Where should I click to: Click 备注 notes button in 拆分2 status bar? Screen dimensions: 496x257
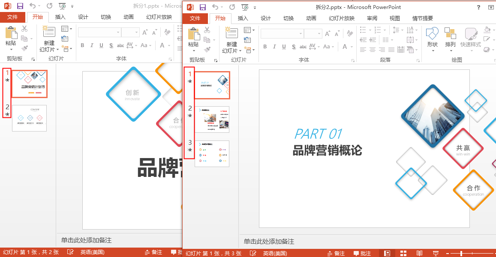tap(336, 253)
